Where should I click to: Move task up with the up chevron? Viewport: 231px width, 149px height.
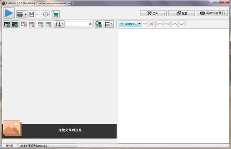[x=175, y=24]
